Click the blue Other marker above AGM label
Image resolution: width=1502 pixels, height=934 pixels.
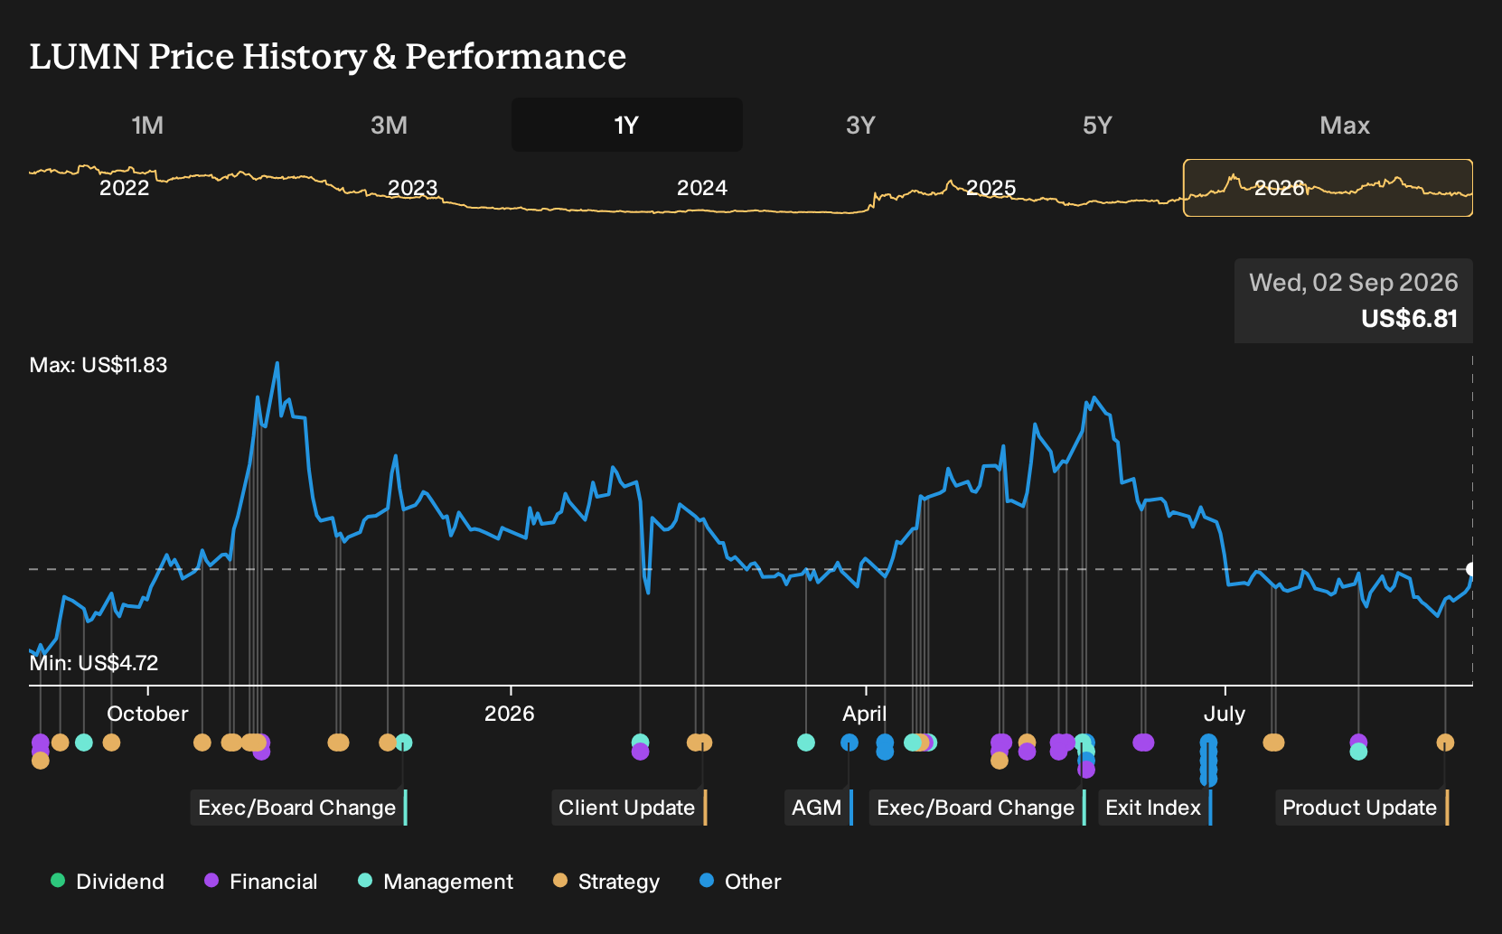point(850,743)
